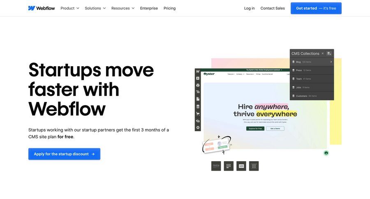Screen dimensions: 370x199
Task: Close the CMS Collections panel
Action: pyautogui.click(x=323, y=53)
